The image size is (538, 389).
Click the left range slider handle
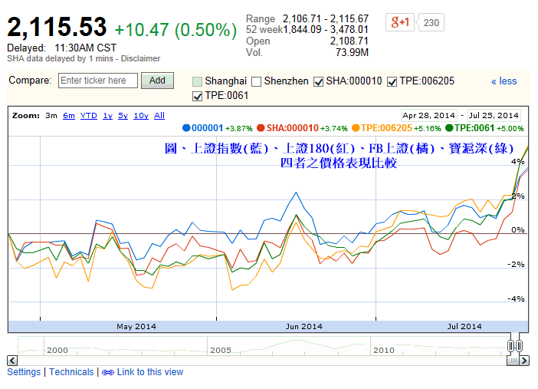click(510, 346)
